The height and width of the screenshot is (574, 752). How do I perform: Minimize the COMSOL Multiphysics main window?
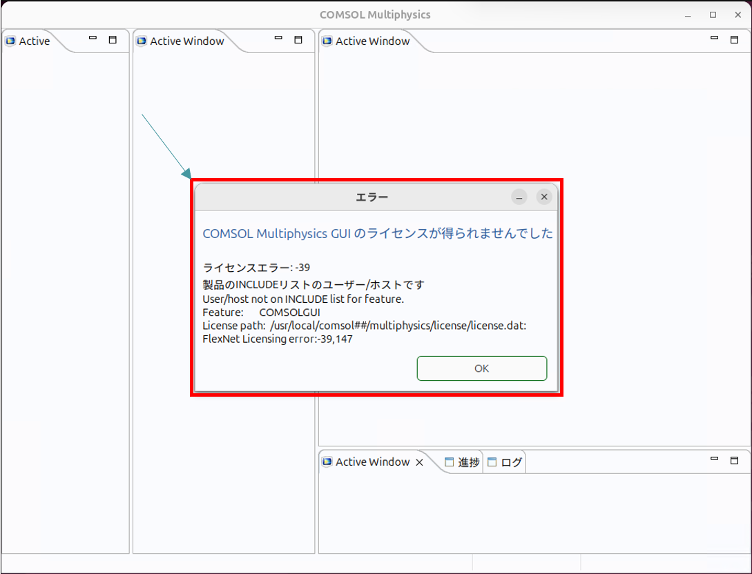coord(688,14)
